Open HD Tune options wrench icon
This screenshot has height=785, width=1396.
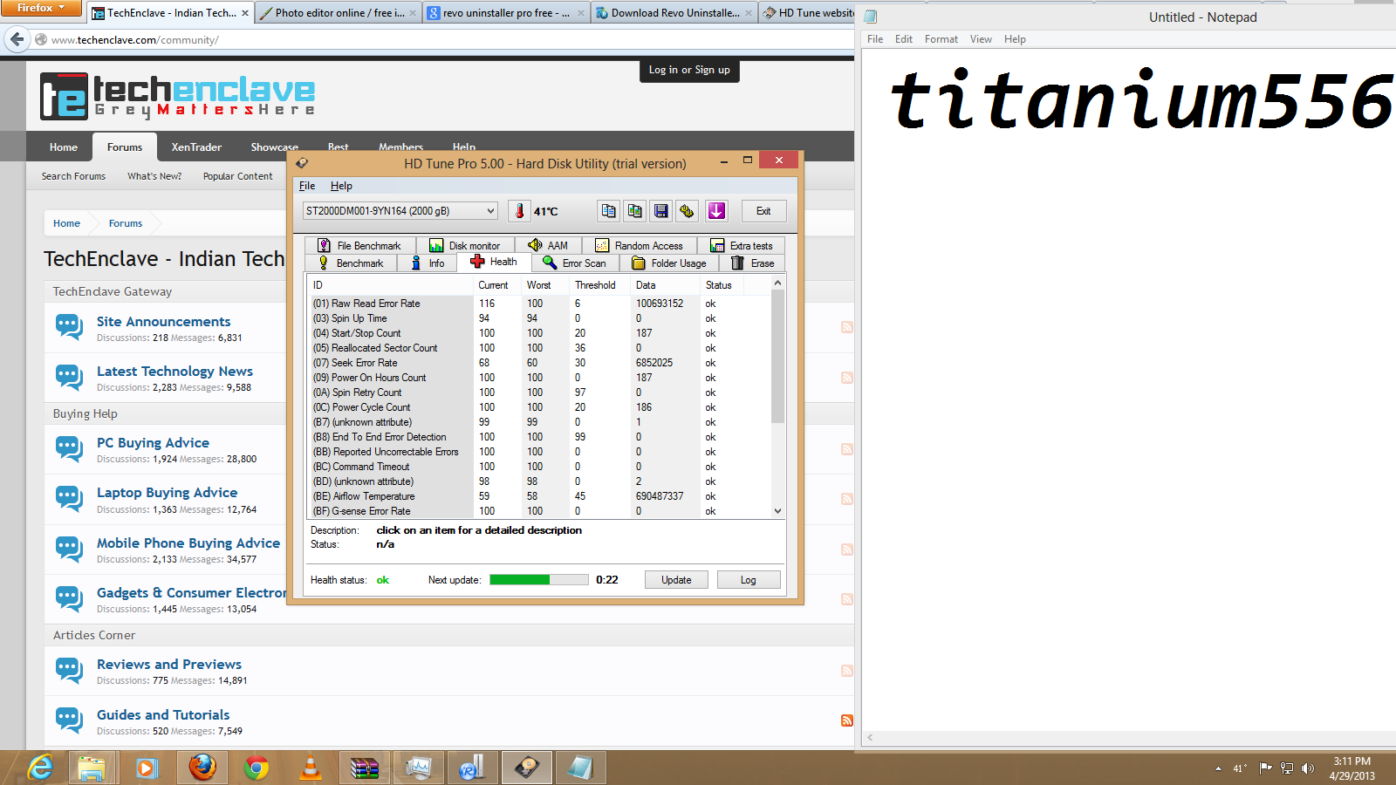point(688,211)
